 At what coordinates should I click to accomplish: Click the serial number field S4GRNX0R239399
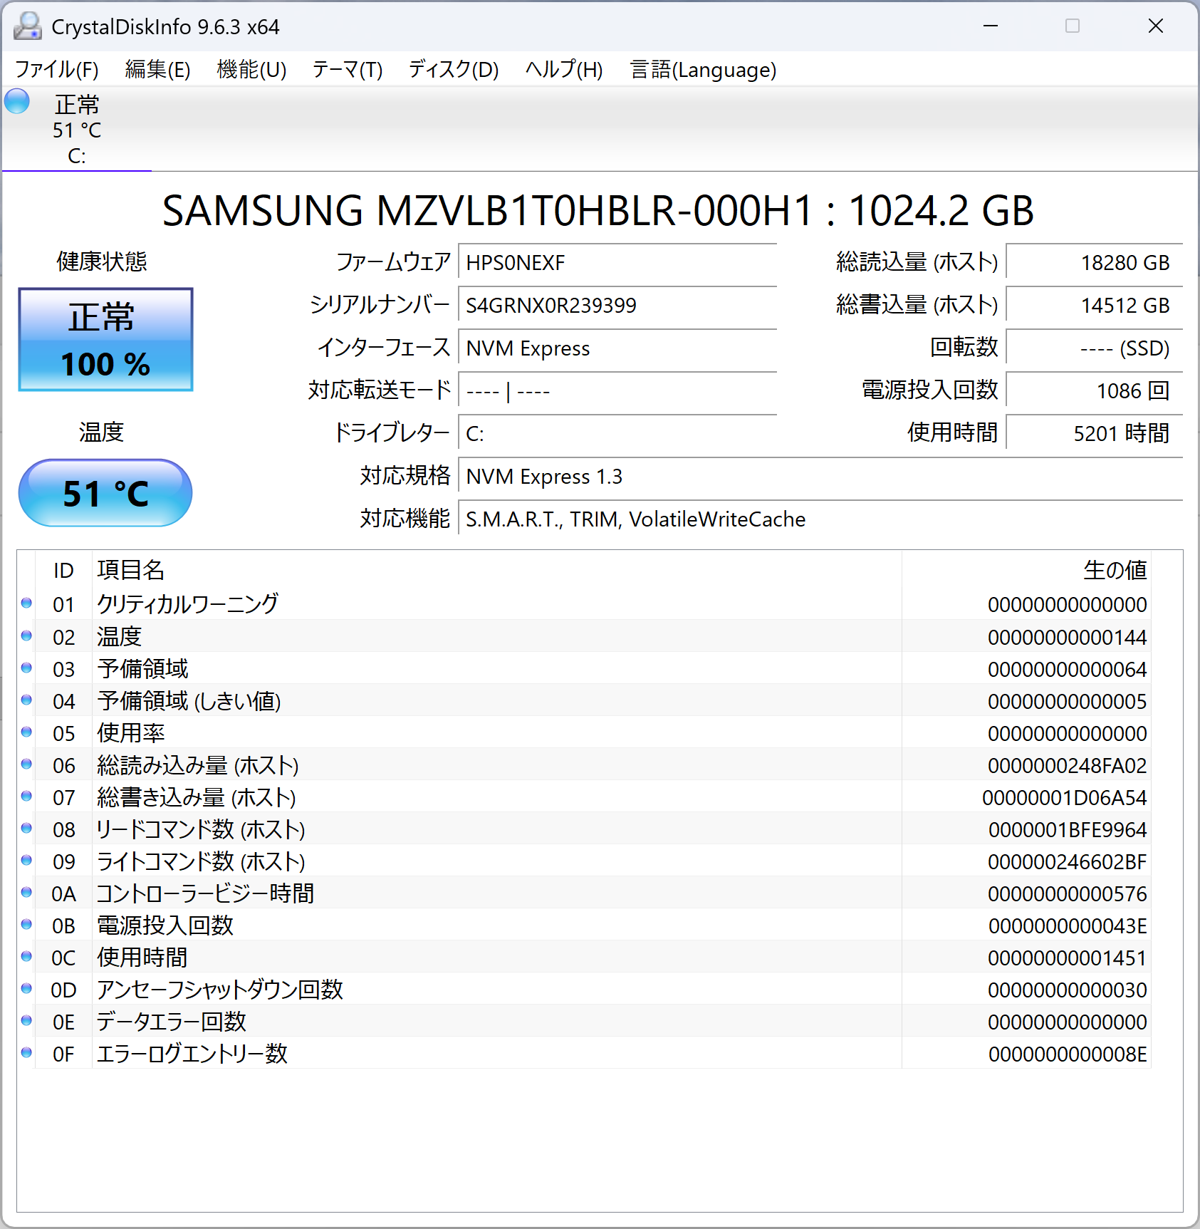pyautogui.click(x=617, y=305)
